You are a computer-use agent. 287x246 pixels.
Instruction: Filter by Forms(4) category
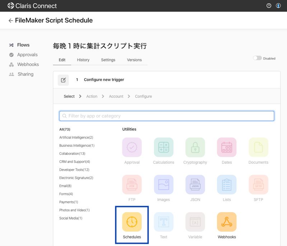(66, 194)
